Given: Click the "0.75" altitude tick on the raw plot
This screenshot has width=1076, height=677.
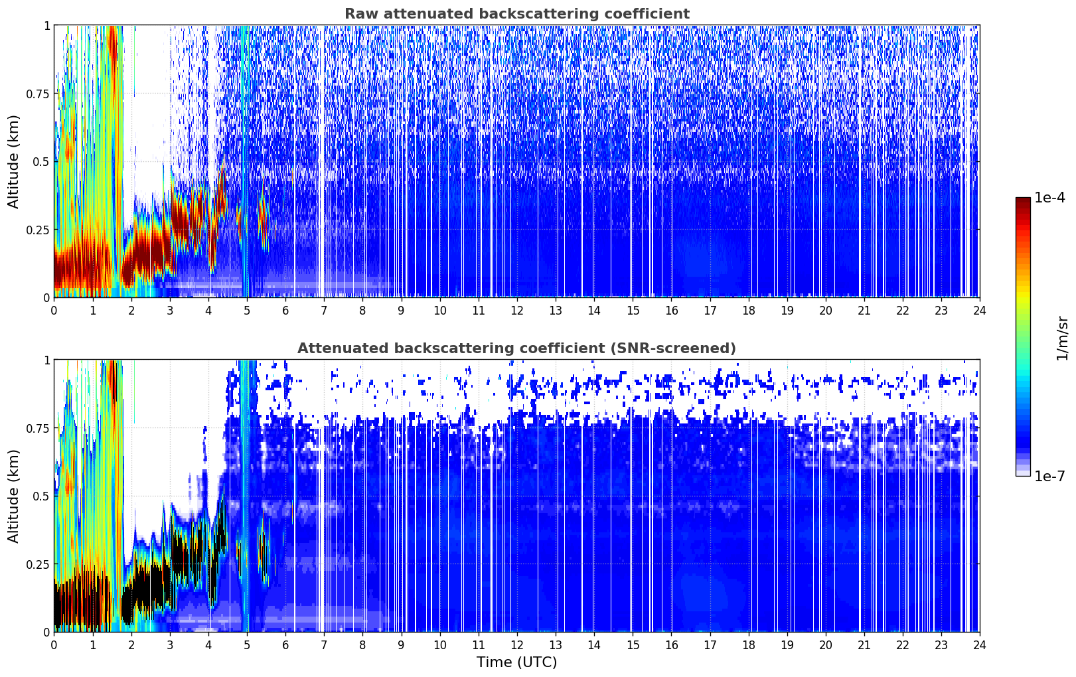Looking at the screenshot, I should click(x=38, y=94).
